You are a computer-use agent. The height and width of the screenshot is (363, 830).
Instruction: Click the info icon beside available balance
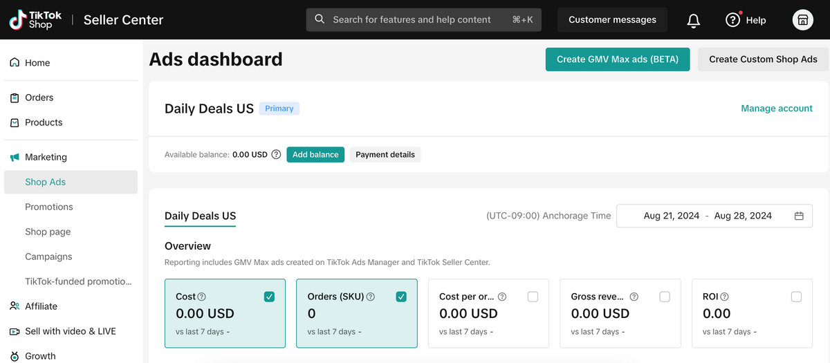point(276,155)
